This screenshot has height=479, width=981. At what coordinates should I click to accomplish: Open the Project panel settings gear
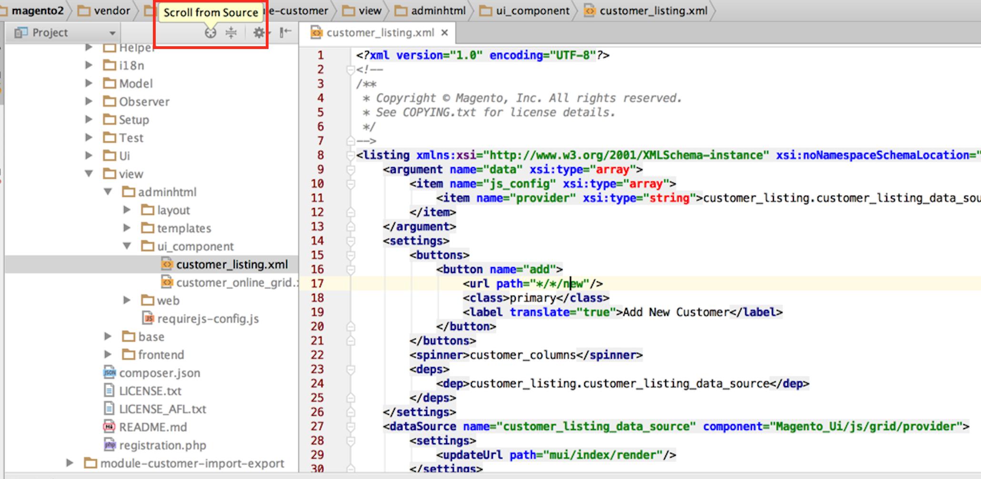[259, 32]
